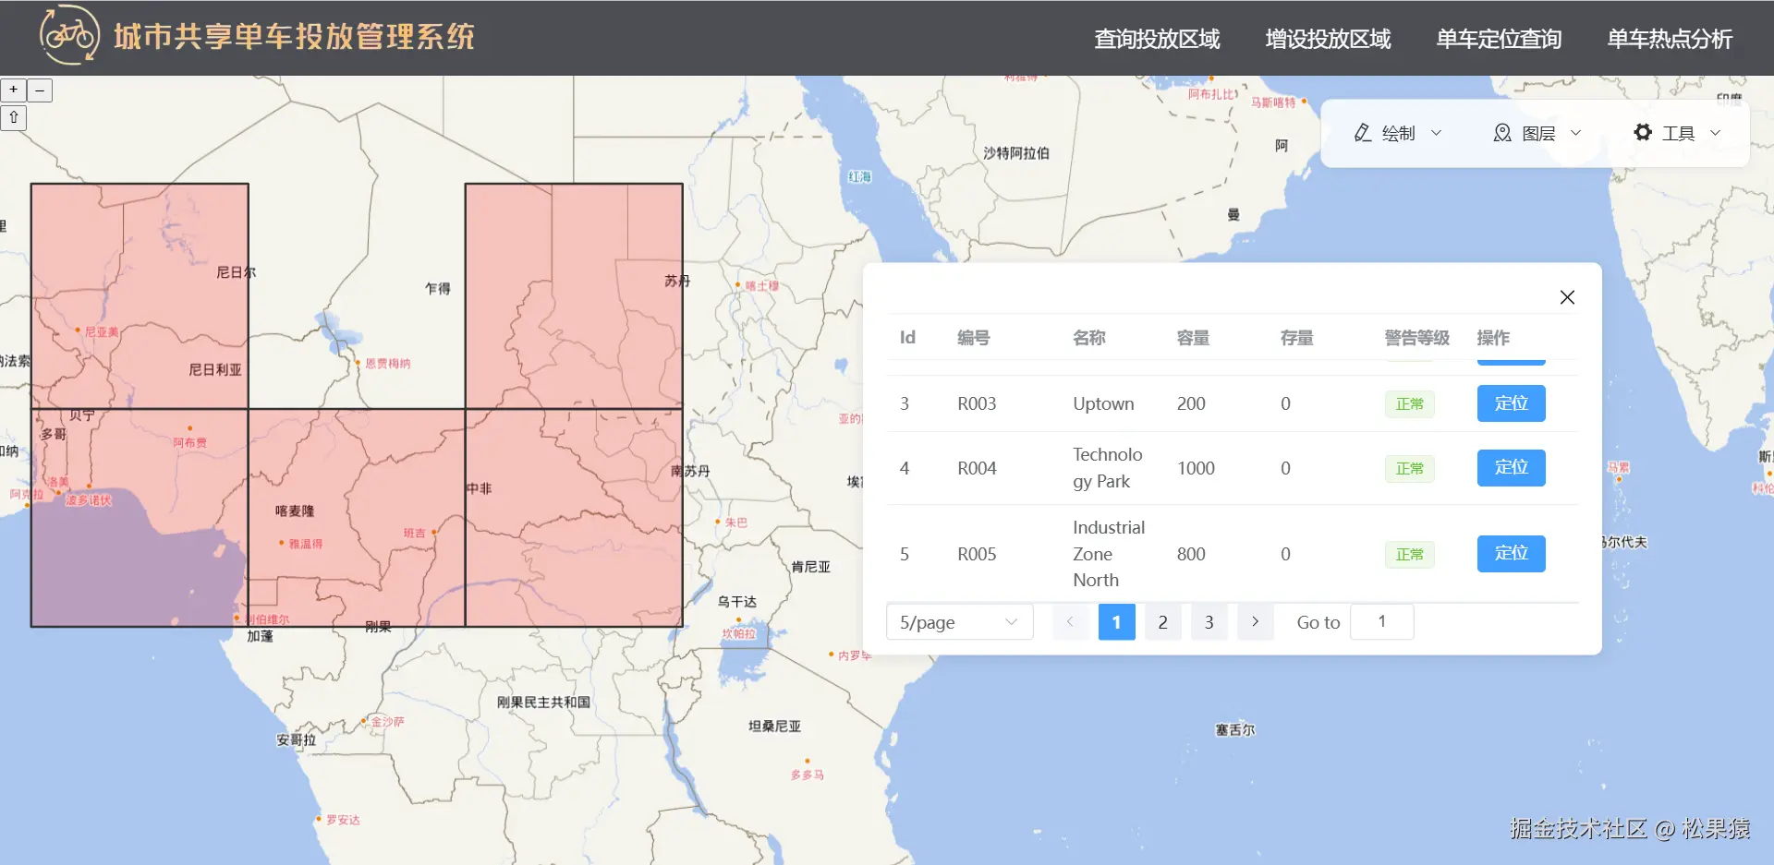The image size is (1774, 865).
Task: Locate region R005 Industrial Zone North
Action: point(1511,554)
